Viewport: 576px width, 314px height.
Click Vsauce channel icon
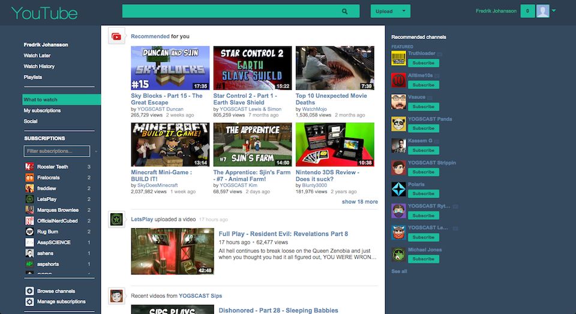click(398, 102)
